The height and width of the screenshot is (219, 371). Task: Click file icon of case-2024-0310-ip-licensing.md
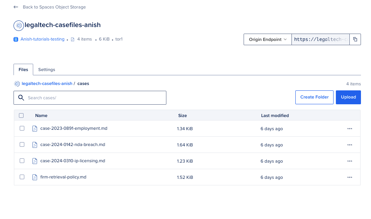point(34,161)
